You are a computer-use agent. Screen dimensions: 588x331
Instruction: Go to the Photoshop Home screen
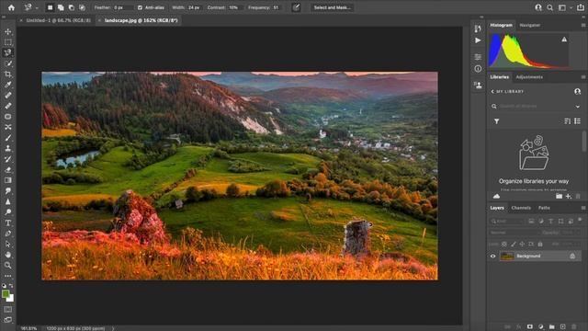point(11,7)
